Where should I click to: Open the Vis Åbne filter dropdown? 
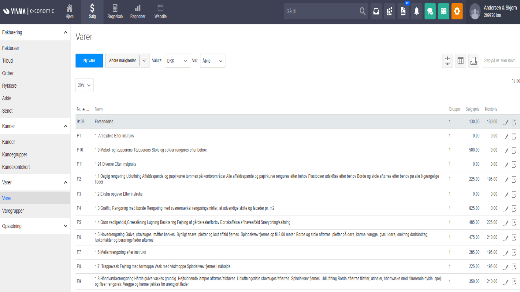click(x=212, y=61)
